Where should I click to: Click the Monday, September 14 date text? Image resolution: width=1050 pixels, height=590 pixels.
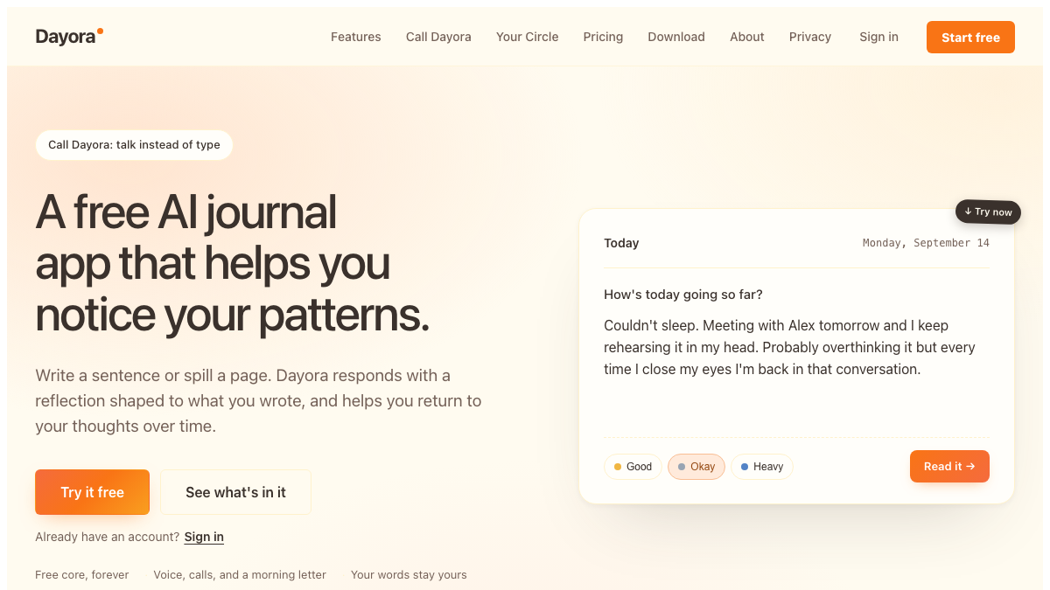pyautogui.click(x=926, y=243)
